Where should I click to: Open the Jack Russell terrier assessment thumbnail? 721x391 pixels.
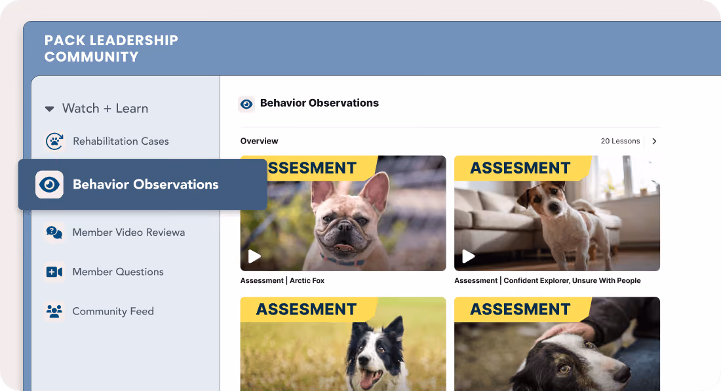[557, 214]
